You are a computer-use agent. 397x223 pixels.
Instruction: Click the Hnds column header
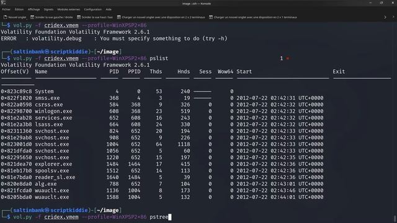click(x=184, y=72)
